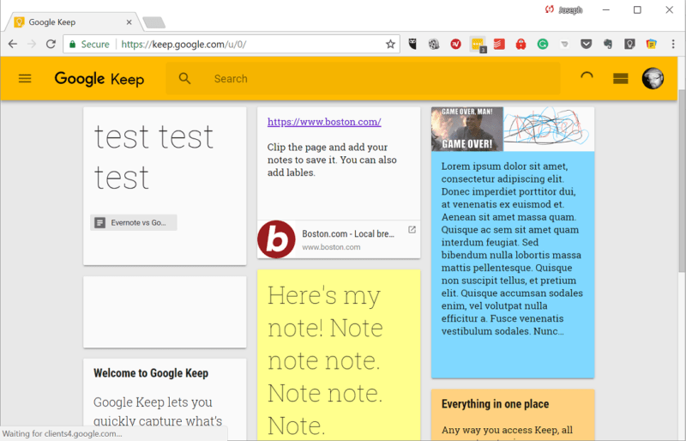The image size is (686, 441).
Task: Open the account profile avatar
Action: point(653,79)
